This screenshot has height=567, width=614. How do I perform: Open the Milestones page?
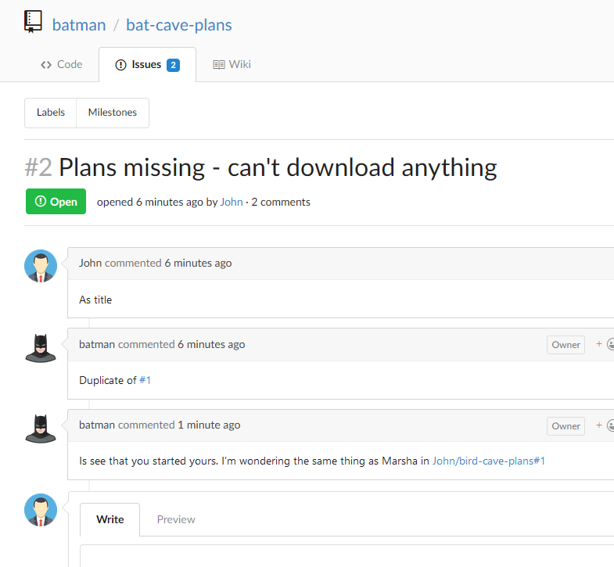[x=113, y=113]
